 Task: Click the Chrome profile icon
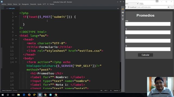coord(157,1)
